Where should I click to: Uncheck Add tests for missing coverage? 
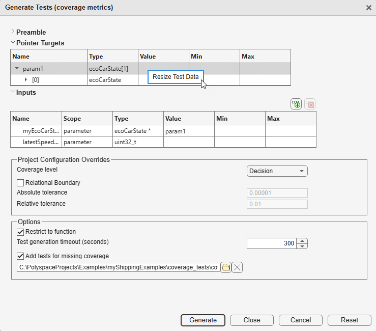pos(20,256)
